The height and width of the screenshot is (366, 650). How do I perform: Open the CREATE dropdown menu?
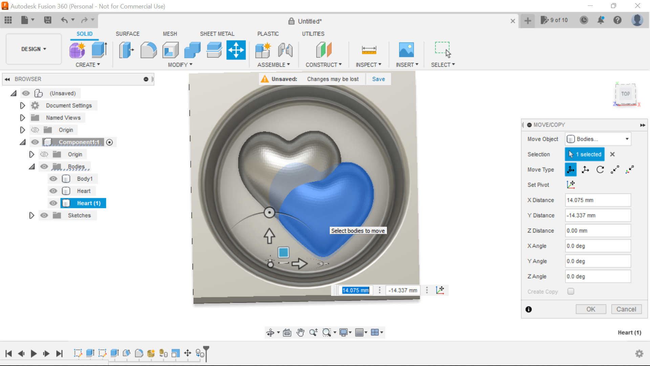pos(88,65)
